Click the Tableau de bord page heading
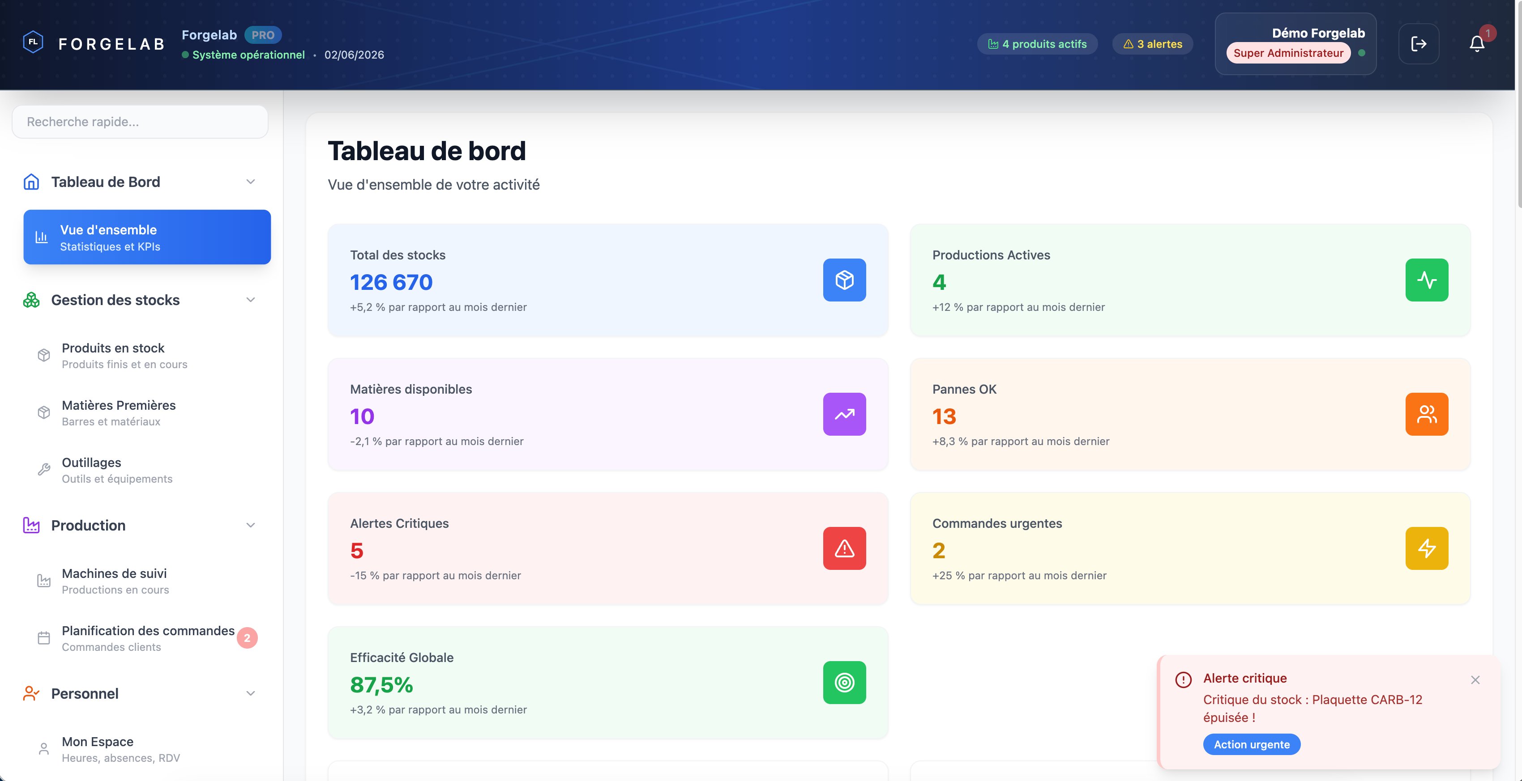Screen dimensions: 1522x781 [427, 151]
